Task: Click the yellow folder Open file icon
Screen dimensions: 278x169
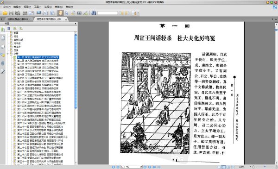Action: (x=5, y=13)
